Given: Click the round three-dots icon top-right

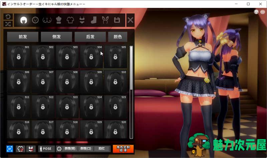Looking at the screenshot, I should (x=263, y=12).
